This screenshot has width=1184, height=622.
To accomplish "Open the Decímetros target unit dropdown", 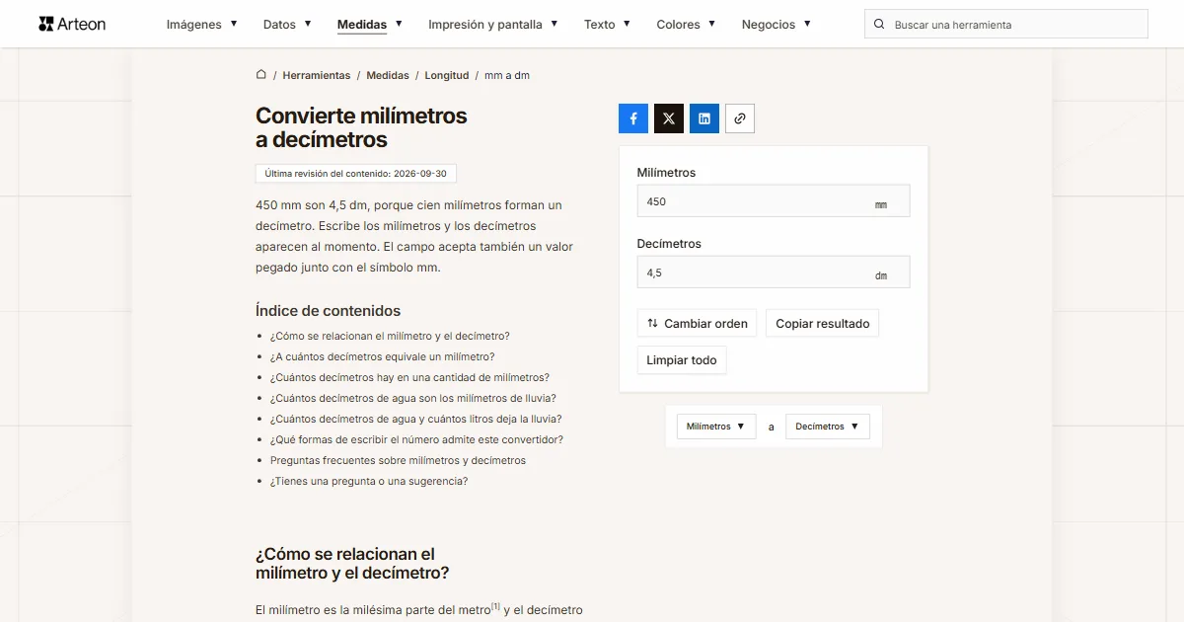I will click(x=828, y=427).
